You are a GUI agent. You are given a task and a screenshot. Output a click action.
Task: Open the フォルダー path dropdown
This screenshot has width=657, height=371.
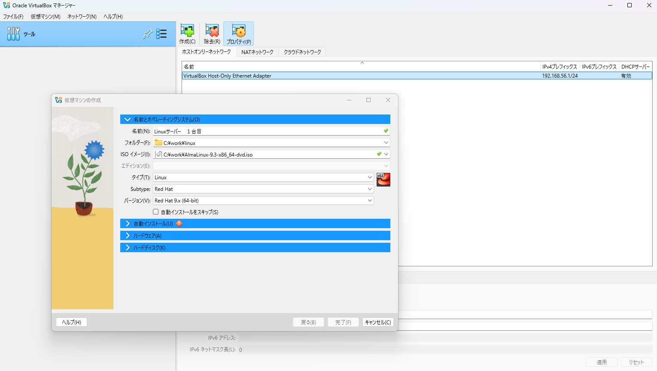point(386,143)
